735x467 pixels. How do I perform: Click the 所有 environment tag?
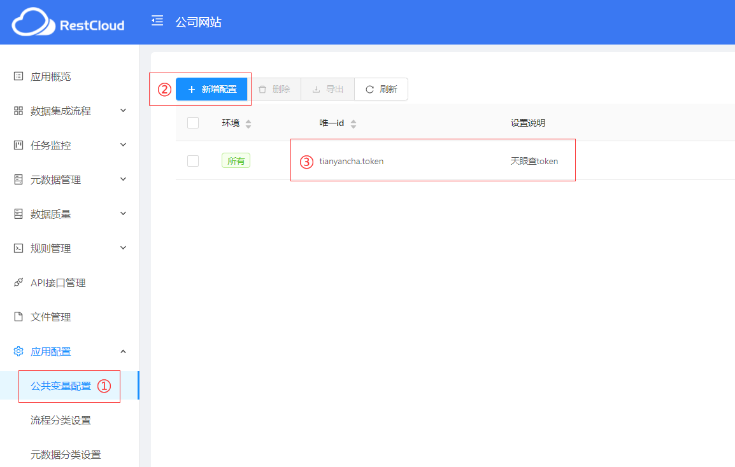coord(236,161)
